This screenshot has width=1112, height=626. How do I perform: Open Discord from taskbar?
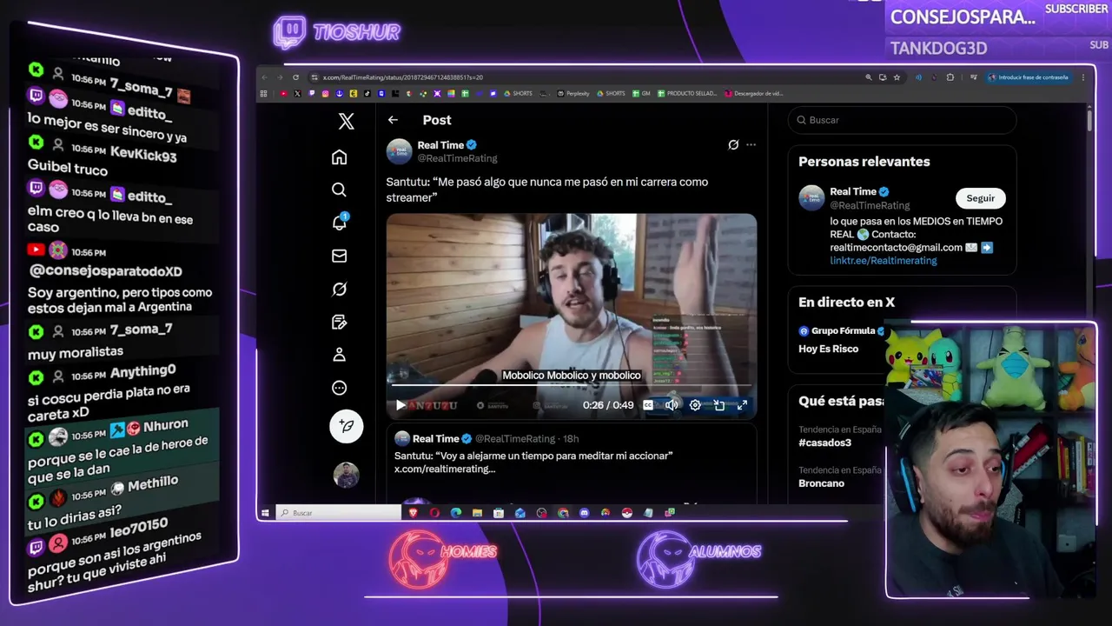tap(584, 513)
